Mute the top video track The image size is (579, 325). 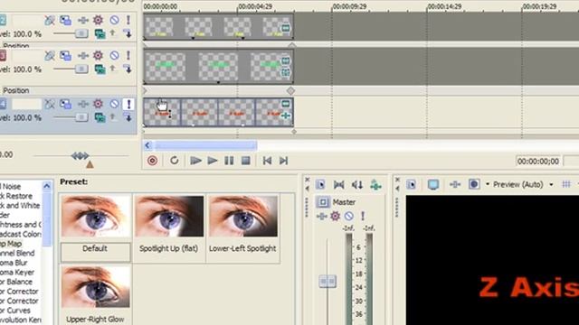(114, 20)
